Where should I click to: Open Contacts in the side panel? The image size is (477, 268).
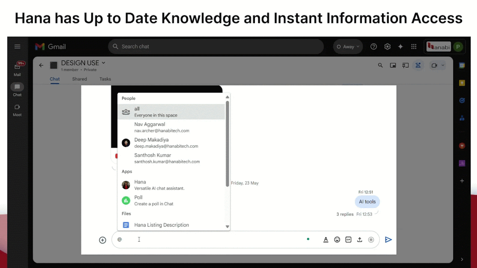click(x=462, y=118)
